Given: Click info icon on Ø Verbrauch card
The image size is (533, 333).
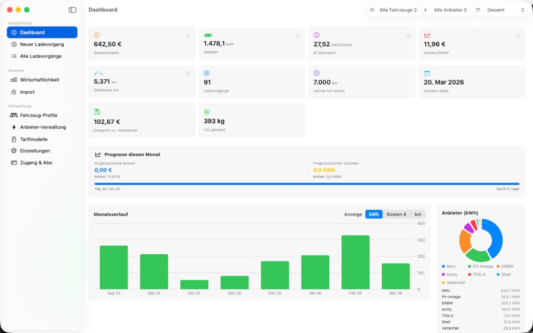Looking at the screenshot, I should tap(408, 35).
